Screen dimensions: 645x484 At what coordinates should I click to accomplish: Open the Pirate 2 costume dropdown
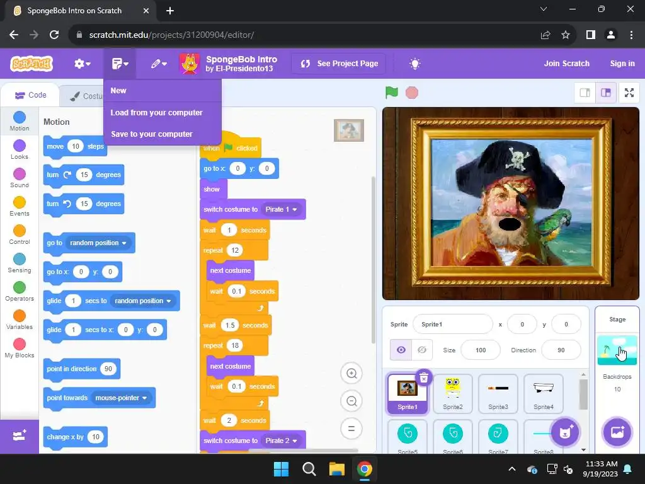pos(282,441)
